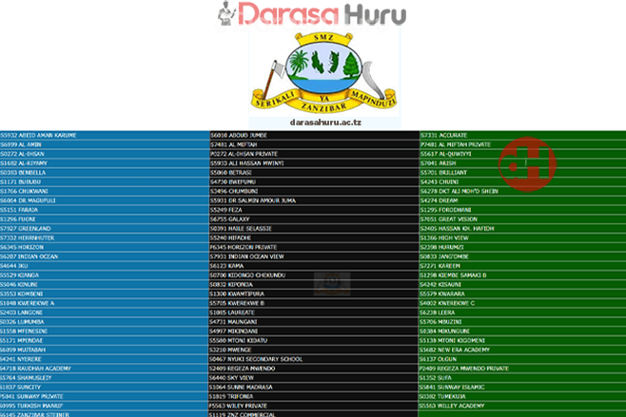Image resolution: width=626 pixels, height=417 pixels.
Task: Click S1085 LAUREATE entry
Action: 233,313
